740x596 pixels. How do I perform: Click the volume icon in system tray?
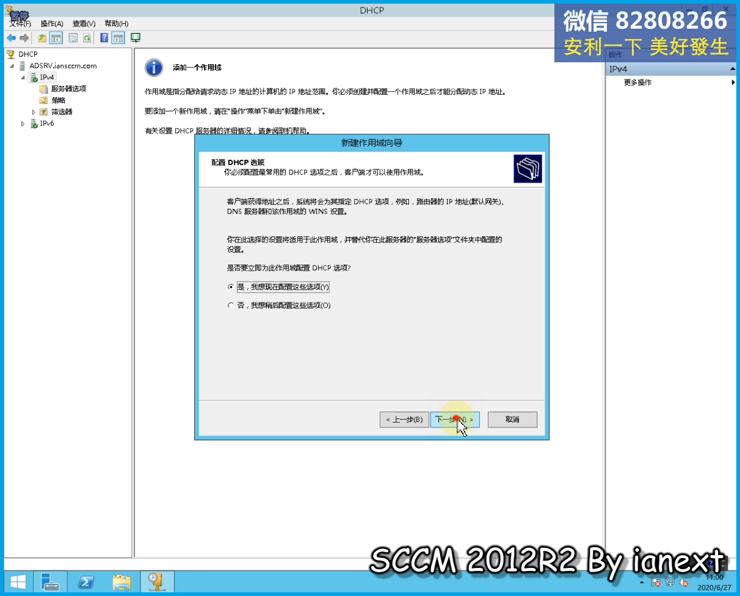click(684, 583)
